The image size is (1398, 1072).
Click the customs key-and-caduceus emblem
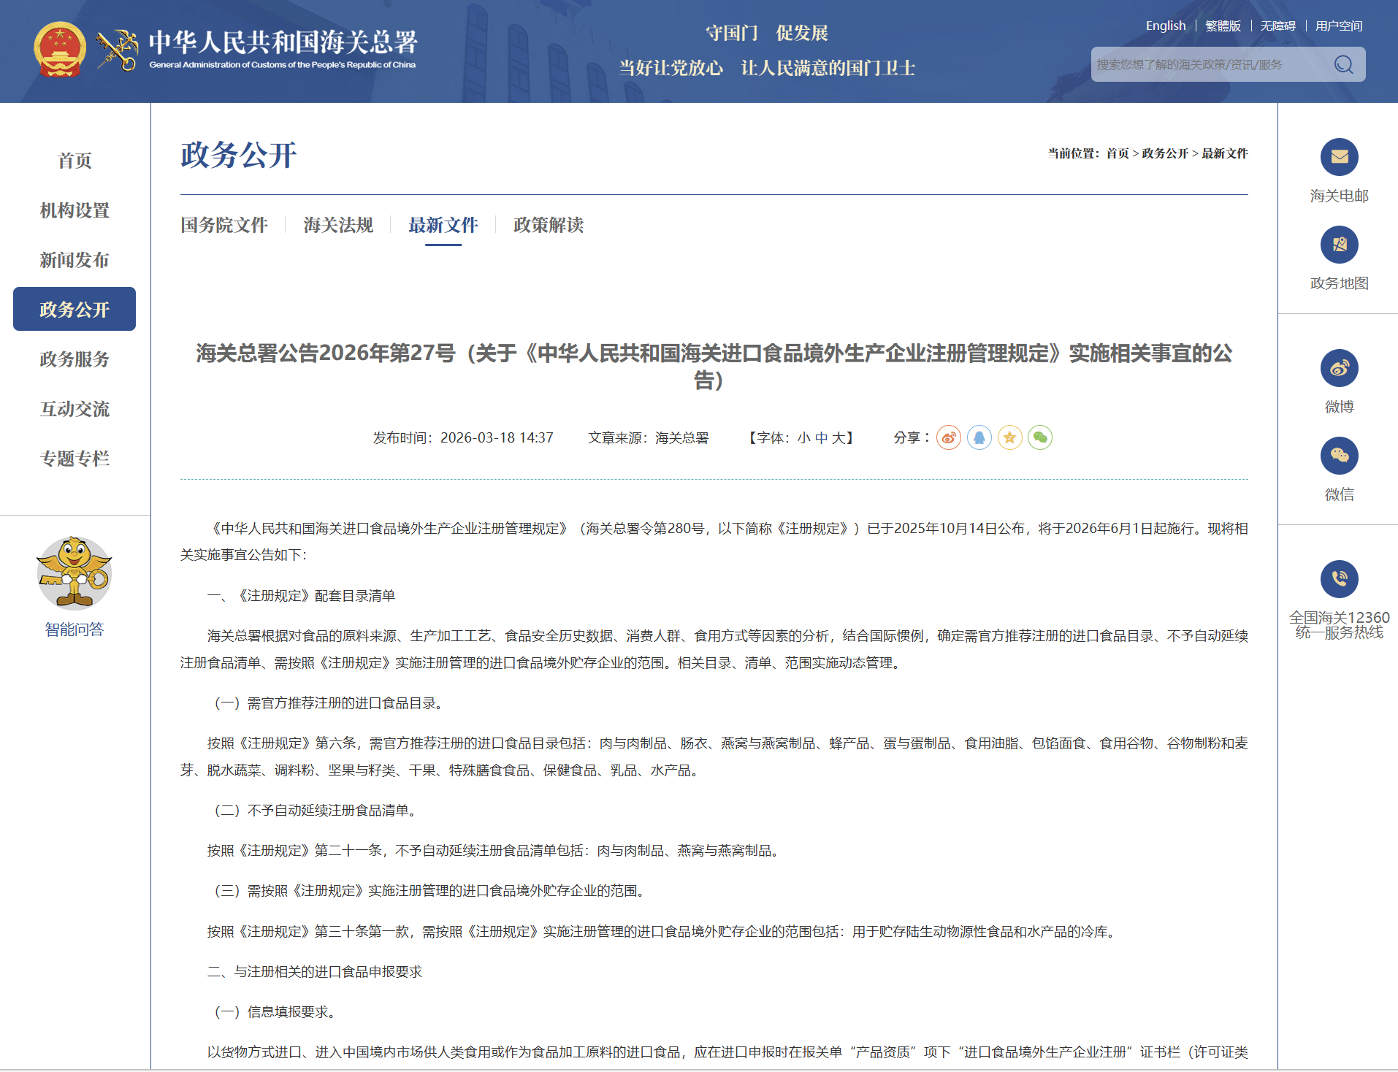click(x=118, y=50)
